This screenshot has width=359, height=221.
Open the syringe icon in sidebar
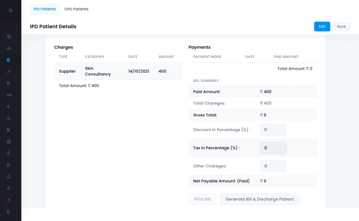(9, 71)
